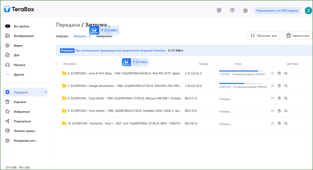Click storage usage 2379.5GB / 7835.2GB
Image resolution: width=313 pixels, height=170 pixels.
tap(17, 167)
